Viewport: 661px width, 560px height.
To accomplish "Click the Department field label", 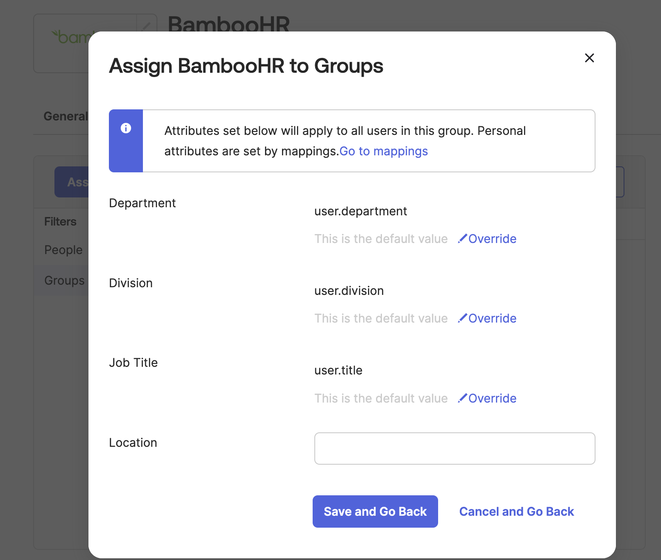I will click(x=142, y=203).
